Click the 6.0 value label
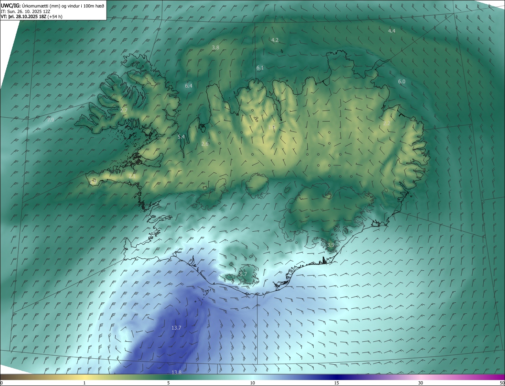The height and width of the screenshot is (386, 505). click(x=402, y=82)
